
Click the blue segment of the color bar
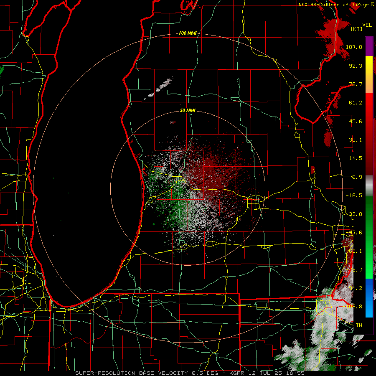coord(369,298)
